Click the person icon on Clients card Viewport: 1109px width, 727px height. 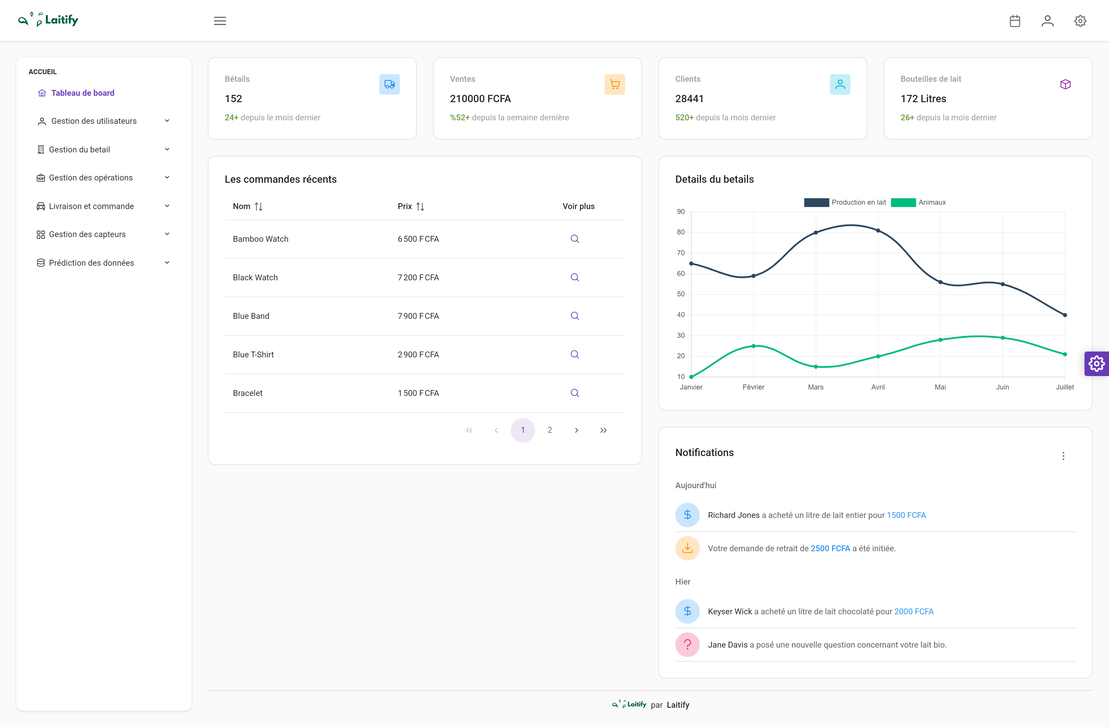click(840, 84)
